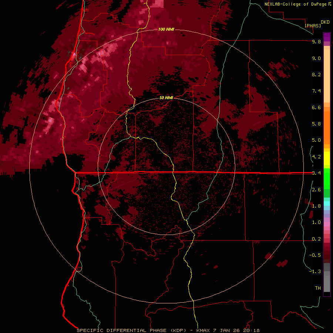Click the -0.5 scale value
This screenshot has height=333, width=333.
pos(315,255)
